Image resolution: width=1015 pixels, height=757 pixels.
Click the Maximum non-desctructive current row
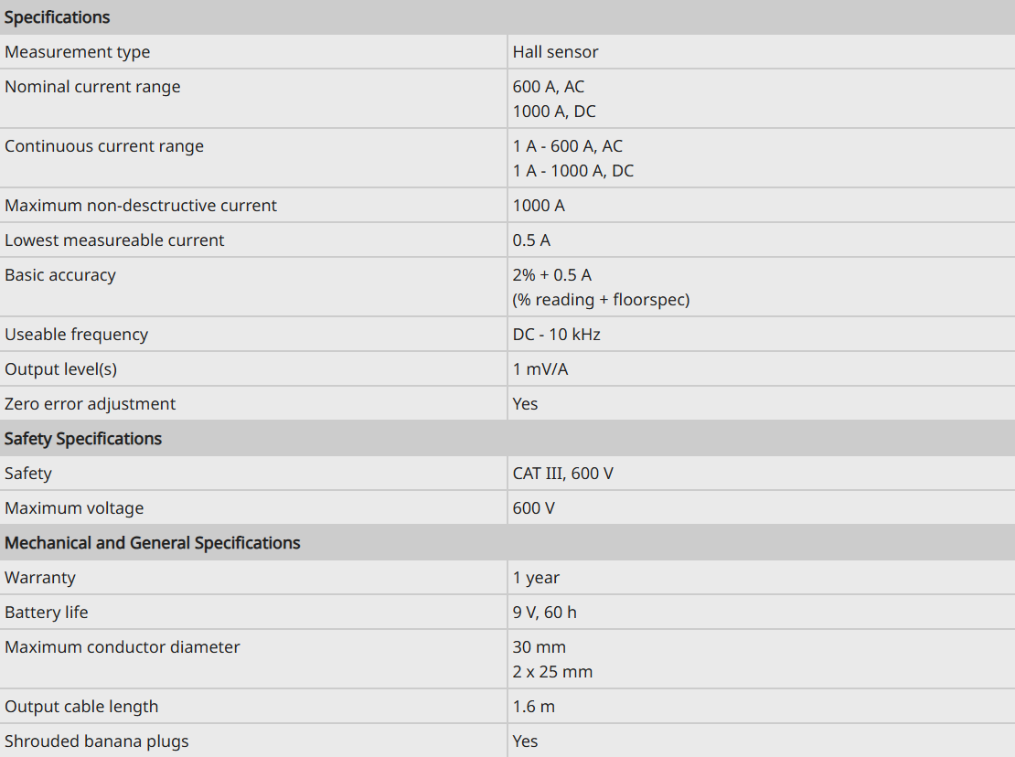pyautogui.click(x=507, y=206)
